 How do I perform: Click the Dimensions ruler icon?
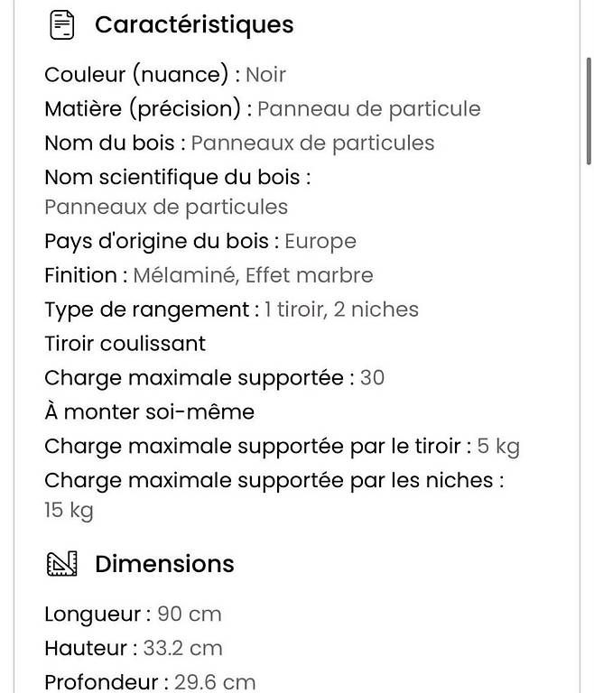(x=62, y=563)
